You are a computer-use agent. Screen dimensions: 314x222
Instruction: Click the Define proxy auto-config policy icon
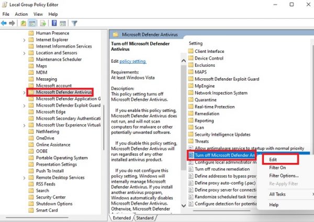[191, 183]
